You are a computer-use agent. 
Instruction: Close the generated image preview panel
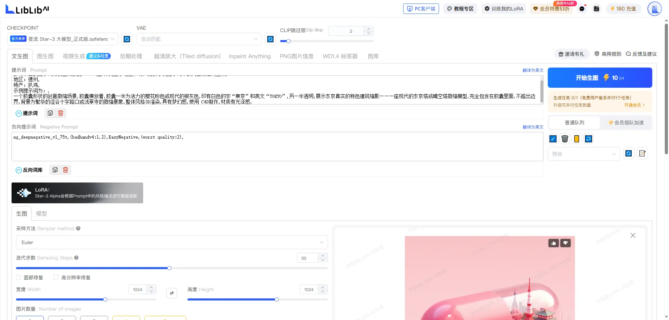(x=633, y=235)
